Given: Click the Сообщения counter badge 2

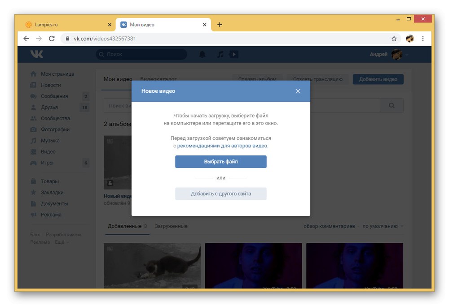Looking at the screenshot, I should [86, 96].
